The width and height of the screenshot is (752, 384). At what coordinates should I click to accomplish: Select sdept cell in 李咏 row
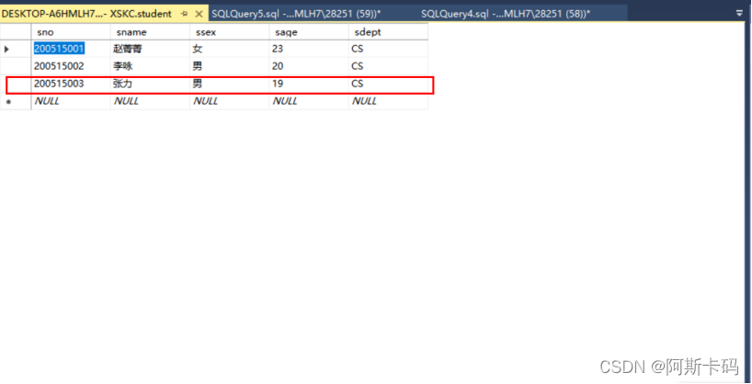(389, 66)
